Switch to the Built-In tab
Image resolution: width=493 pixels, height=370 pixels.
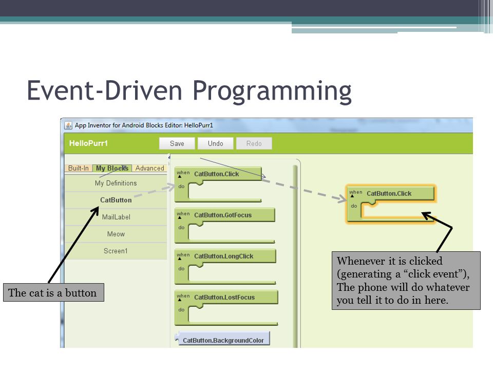coord(78,168)
